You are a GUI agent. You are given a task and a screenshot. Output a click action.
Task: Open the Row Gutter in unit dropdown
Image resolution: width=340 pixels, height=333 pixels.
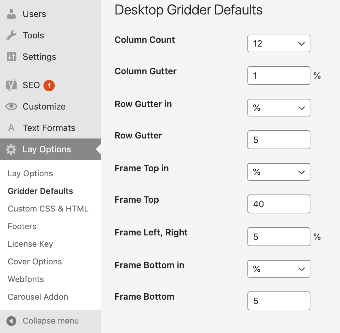click(x=279, y=108)
